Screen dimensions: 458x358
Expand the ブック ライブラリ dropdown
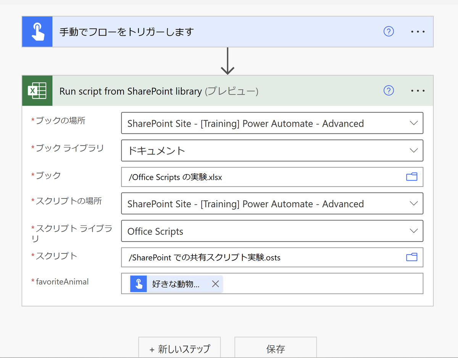(x=413, y=150)
